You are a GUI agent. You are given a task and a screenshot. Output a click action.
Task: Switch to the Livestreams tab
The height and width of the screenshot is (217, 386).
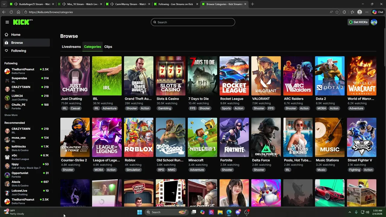[71, 47]
